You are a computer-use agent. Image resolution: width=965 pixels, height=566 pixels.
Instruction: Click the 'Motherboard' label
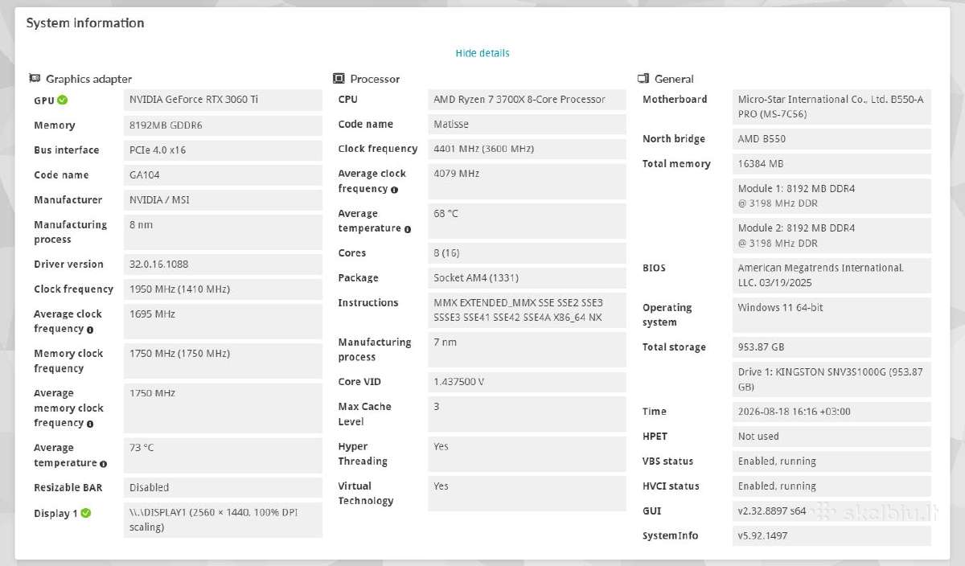675,99
